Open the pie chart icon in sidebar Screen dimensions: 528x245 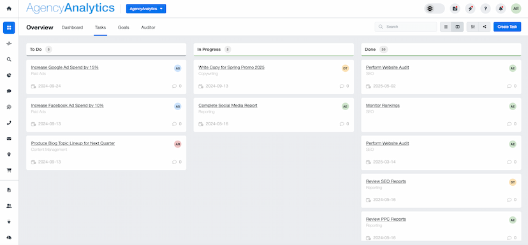[x=9, y=75]
